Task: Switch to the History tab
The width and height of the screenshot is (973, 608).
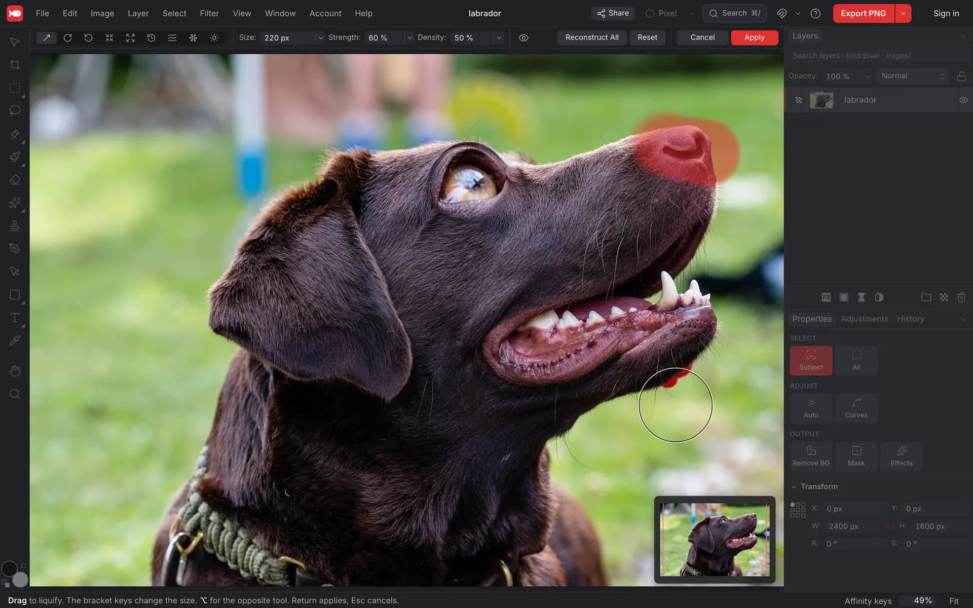Action: tap(911, 319)
